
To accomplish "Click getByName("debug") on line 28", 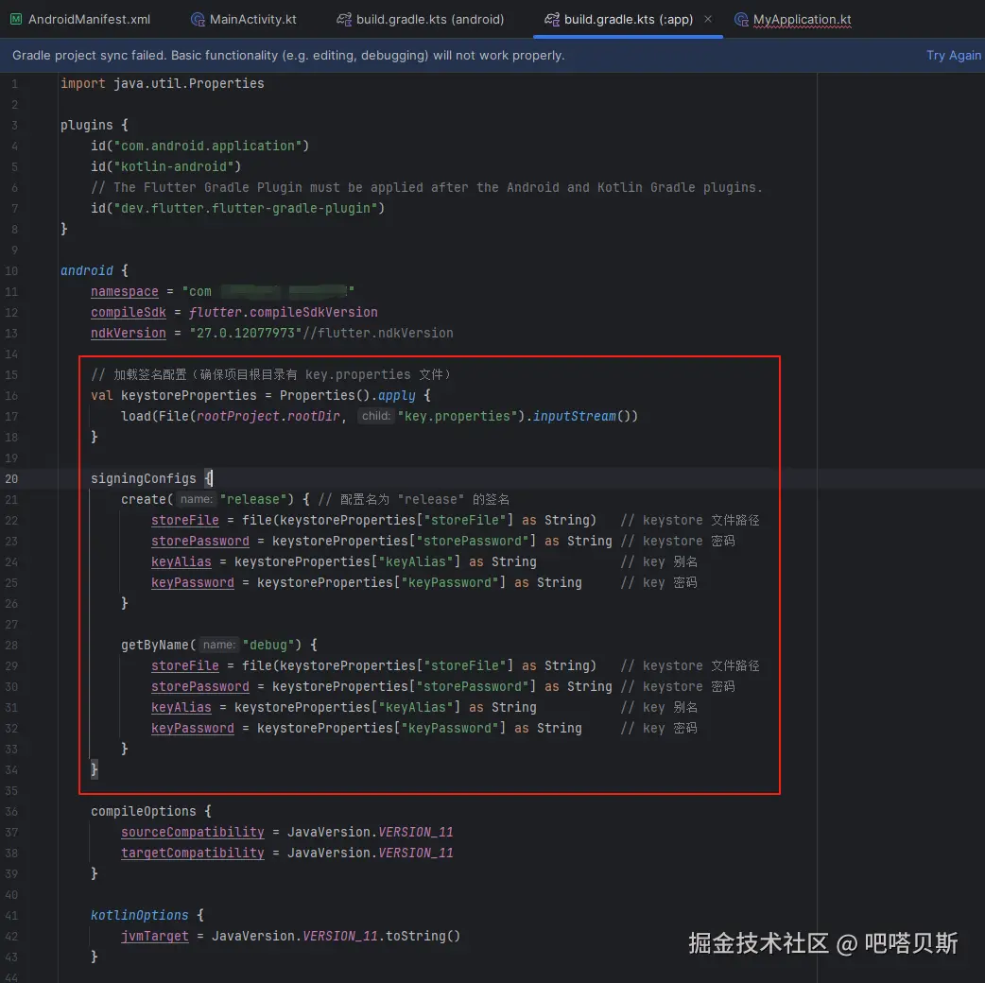I will point(211,645).
